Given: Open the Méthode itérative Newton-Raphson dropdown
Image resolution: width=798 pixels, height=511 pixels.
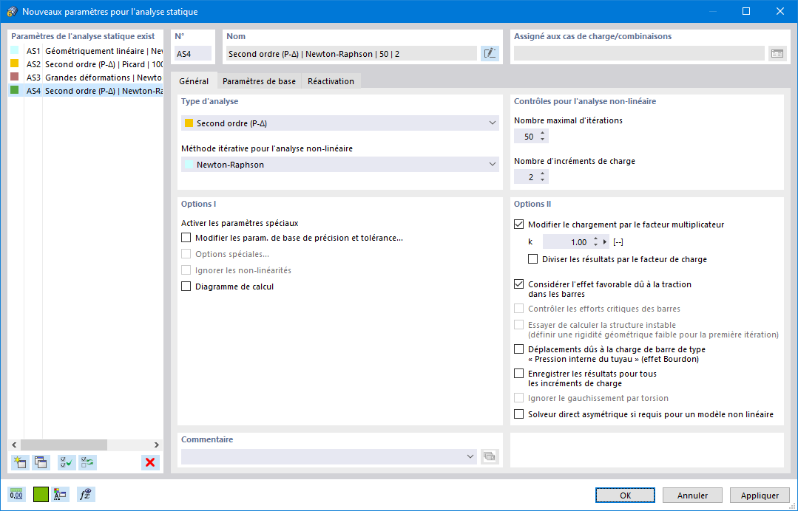Looking at the screenshot, I should 340,165.
